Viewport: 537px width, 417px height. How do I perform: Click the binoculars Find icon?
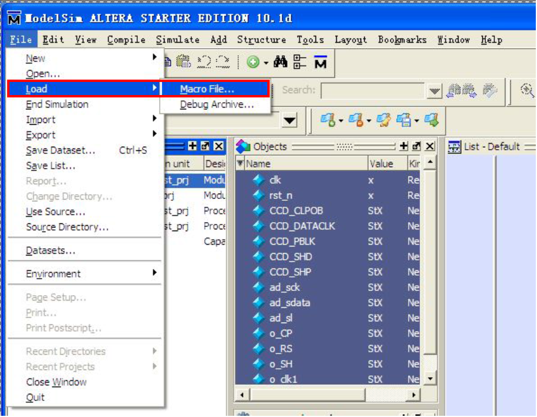click(281, 62)
